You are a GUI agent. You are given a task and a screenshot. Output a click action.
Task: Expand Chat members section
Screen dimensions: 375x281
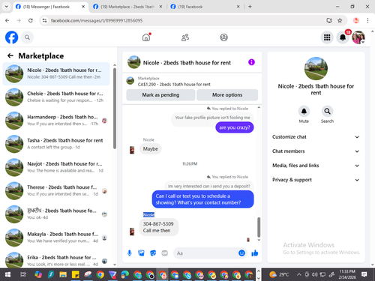pos(316,151)
